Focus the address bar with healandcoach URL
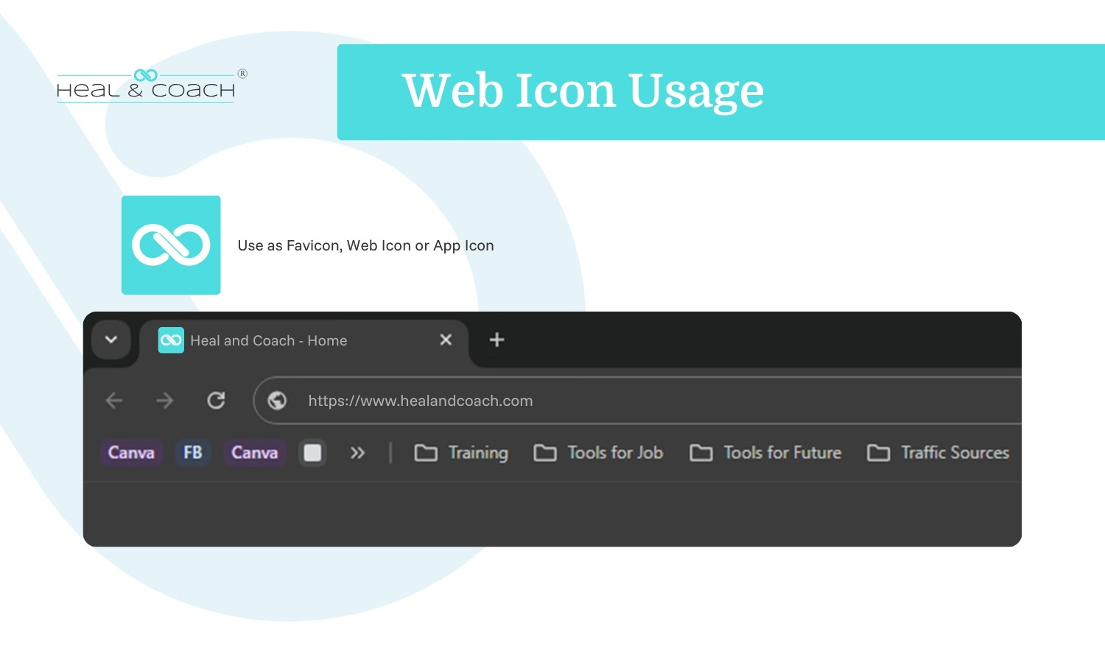 pyautogui.click(x=638, y=401)
